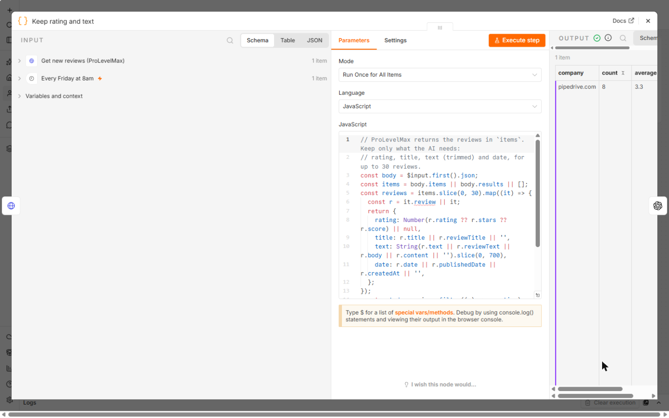The height and width of the screenshot is (418, 669).
Task: Open the Docs link
Action: [x=623, y=21]
